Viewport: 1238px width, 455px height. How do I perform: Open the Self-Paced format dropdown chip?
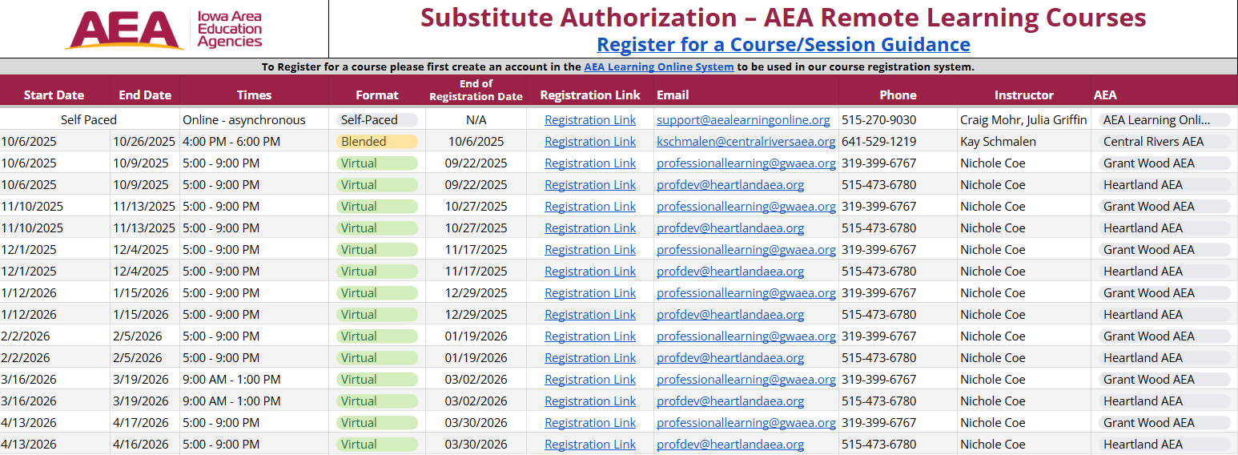[377, 120]
